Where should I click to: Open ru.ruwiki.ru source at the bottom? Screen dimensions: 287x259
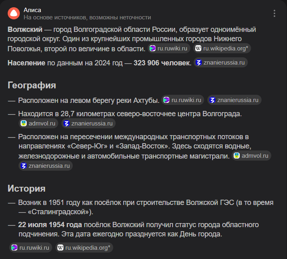coord(31,248)
